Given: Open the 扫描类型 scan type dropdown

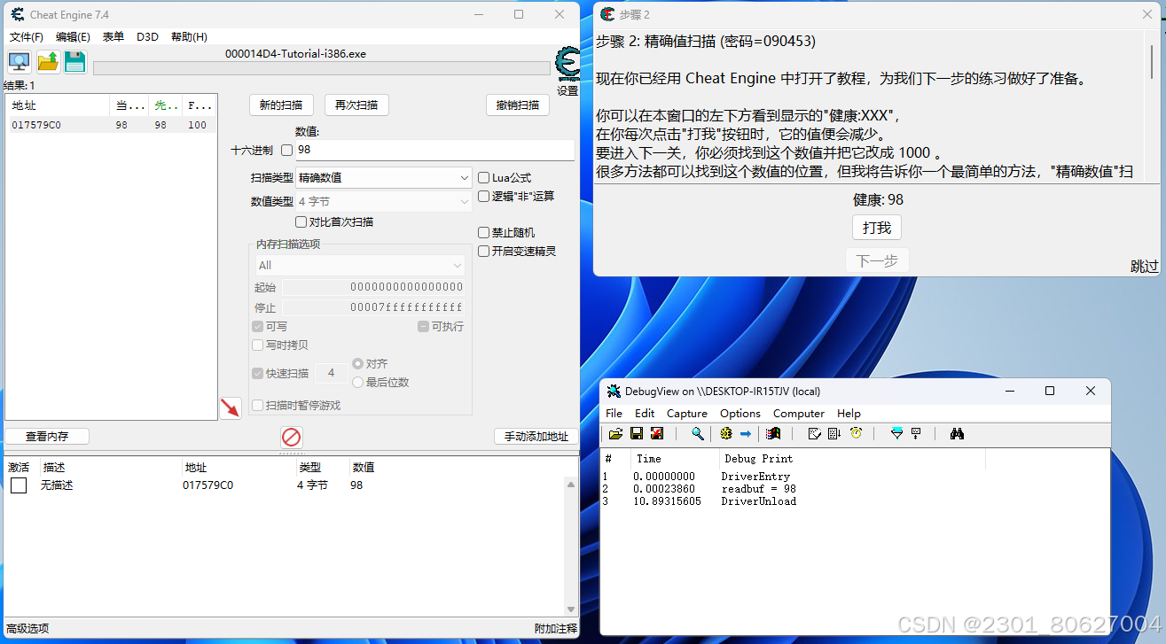Looking at the screenshot, I should pos(465,176).
